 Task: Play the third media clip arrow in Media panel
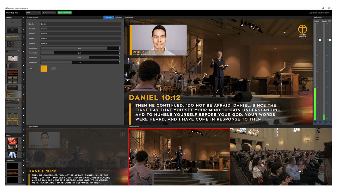tap(23, 154)
